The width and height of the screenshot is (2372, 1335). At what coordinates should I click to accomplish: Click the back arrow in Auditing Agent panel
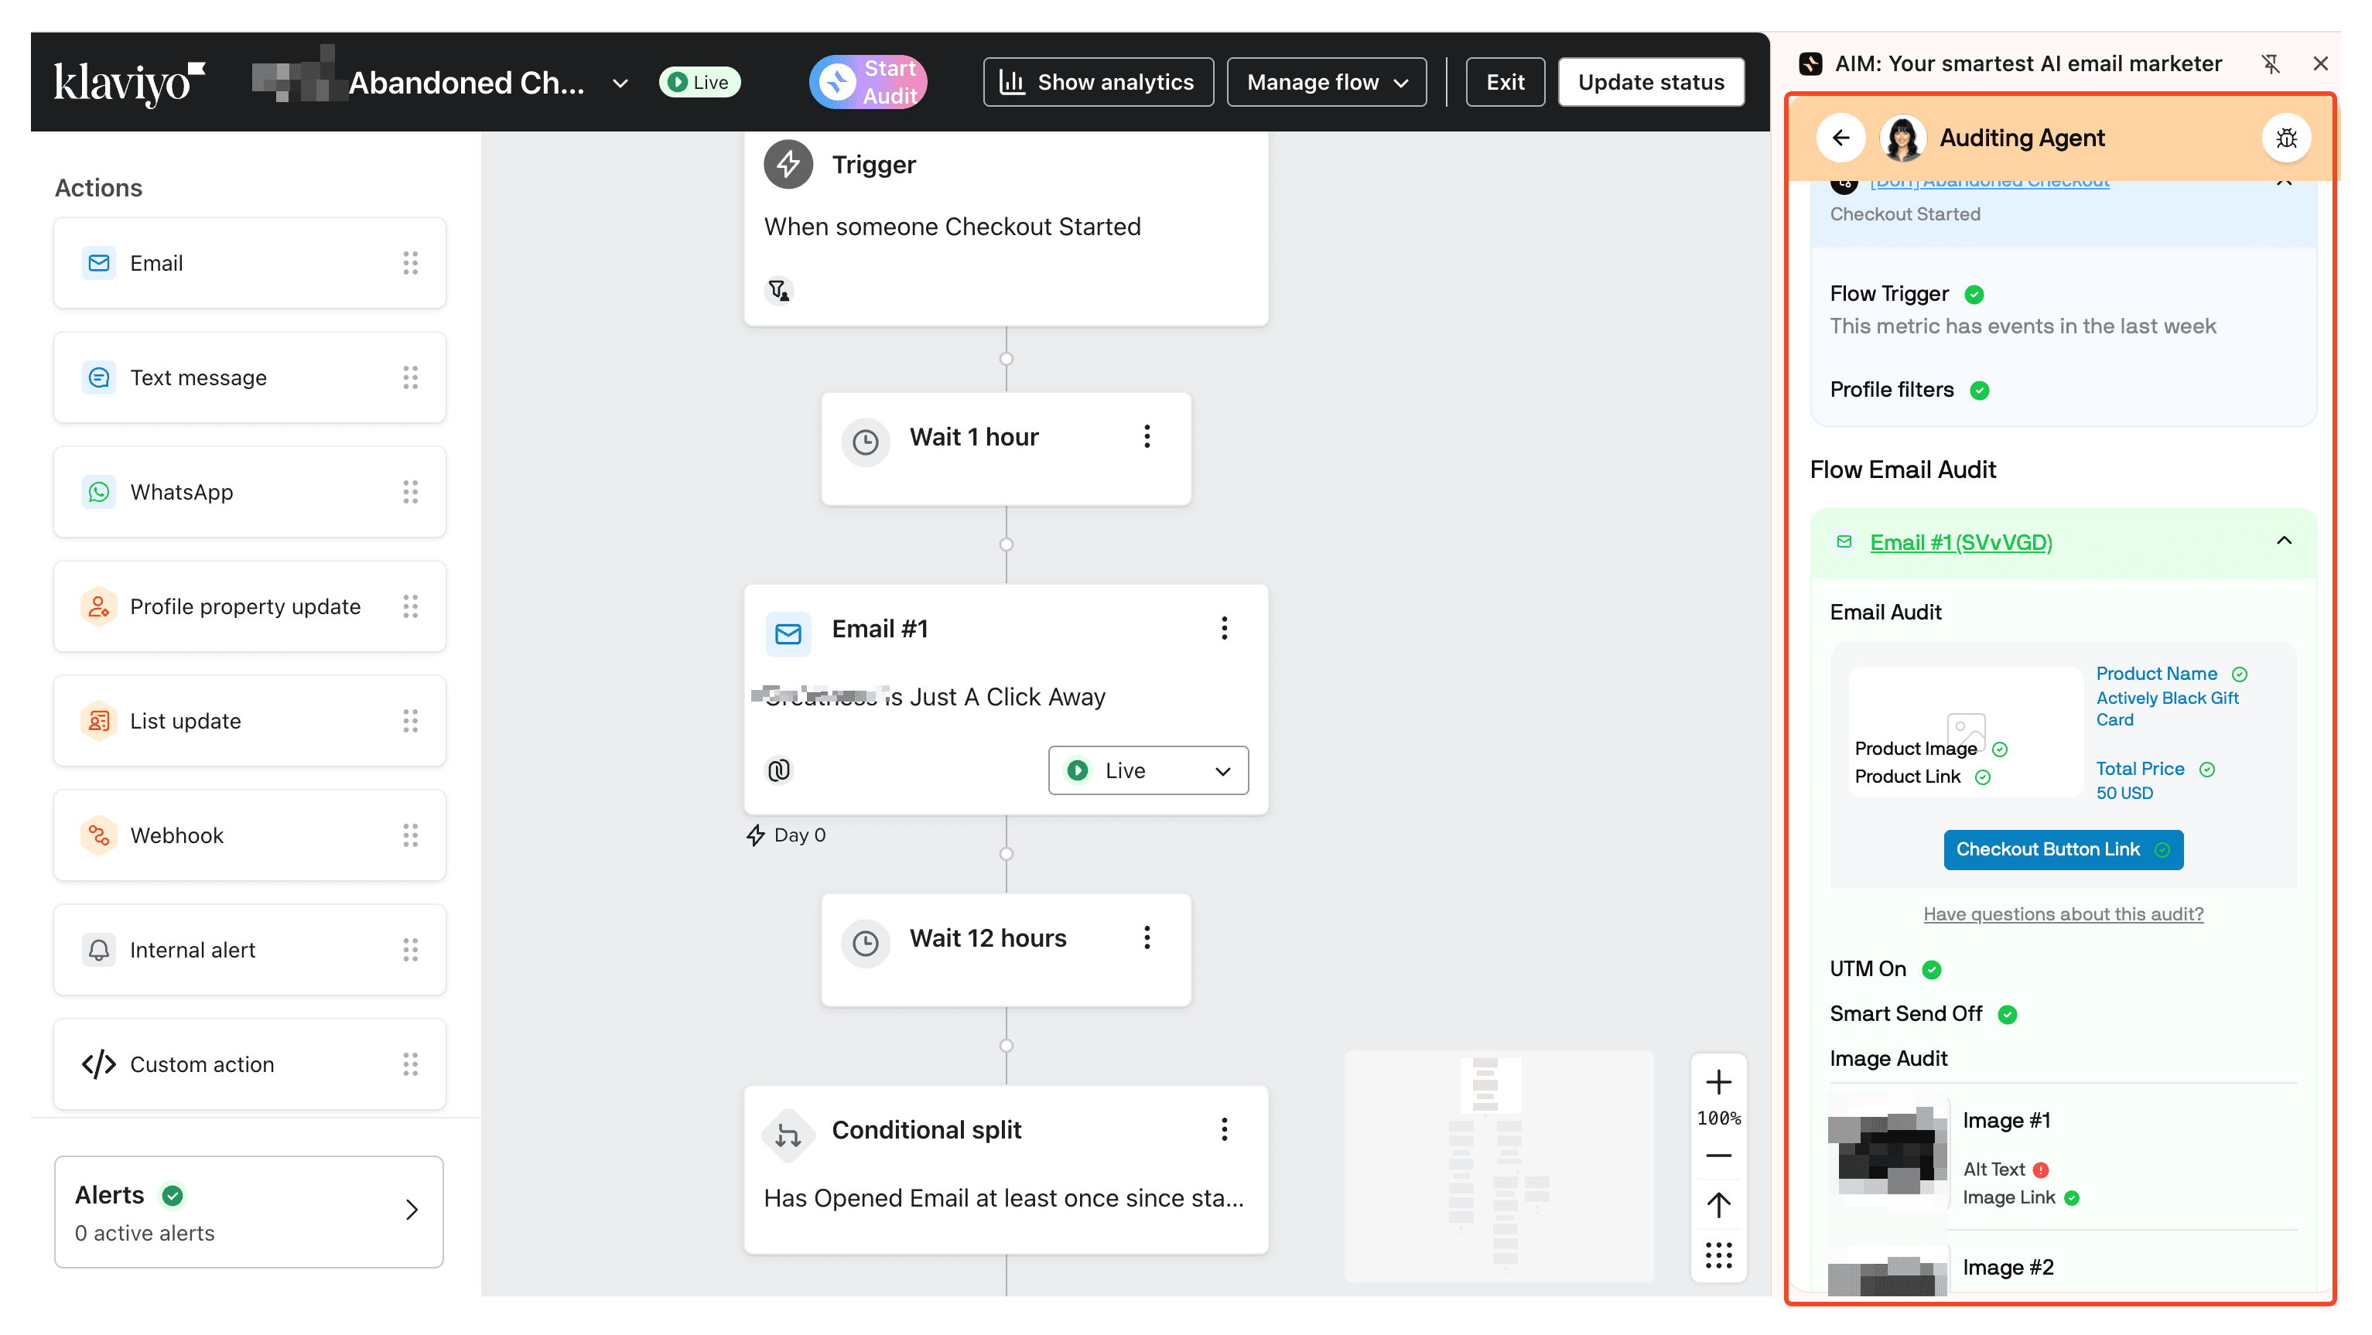click(x=1840, y=138)
